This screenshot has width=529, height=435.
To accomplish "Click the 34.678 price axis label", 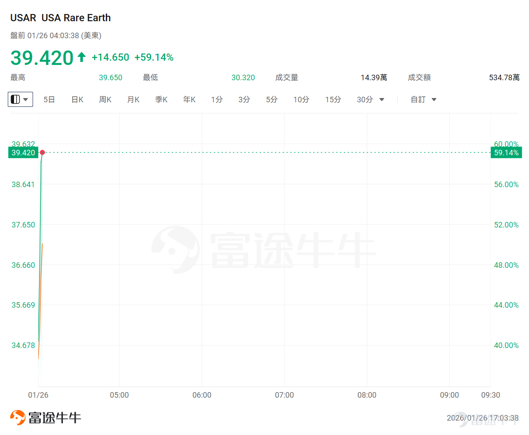I will pos(23,345).
